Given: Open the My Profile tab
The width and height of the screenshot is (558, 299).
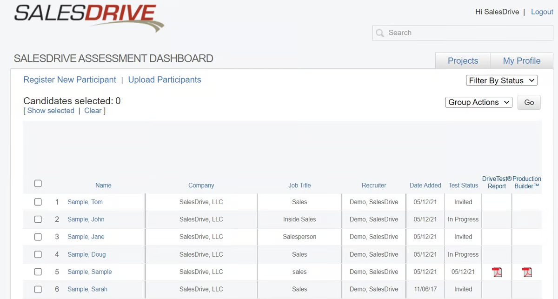Looking at the screenshot, I should click(x=521, y=60).
